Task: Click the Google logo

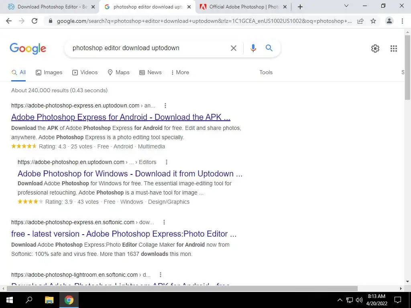Action: 28,49
